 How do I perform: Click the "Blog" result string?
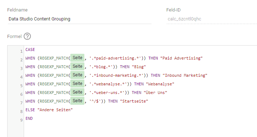139,67
